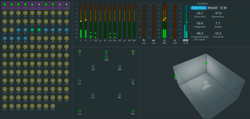Reset clip indicator above BIN meter
250x119 pixels.
pos(164,3)
